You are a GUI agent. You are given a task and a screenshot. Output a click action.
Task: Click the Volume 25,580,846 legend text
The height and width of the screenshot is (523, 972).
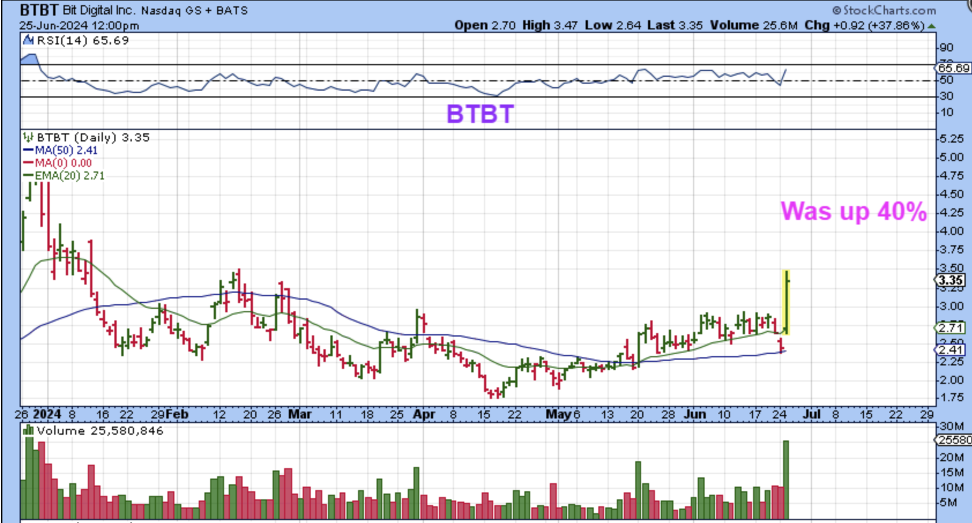coord(100,431)
